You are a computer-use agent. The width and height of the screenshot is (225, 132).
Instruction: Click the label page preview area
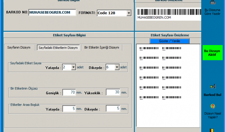168,85
